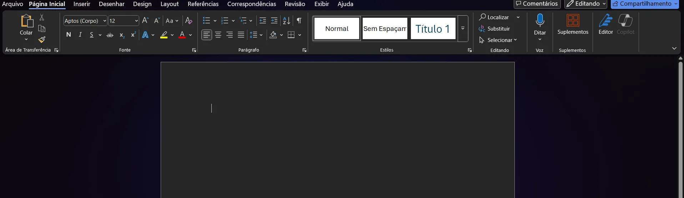Open the Inserir tab
Image resolution: width=684 pixels, height=198 pixels.
(x=82, y=4)
